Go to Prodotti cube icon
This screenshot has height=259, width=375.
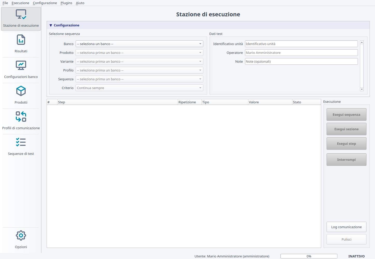point(21,91)
